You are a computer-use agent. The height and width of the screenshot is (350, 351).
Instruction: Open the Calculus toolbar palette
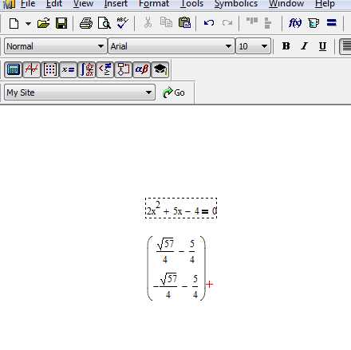87,69
